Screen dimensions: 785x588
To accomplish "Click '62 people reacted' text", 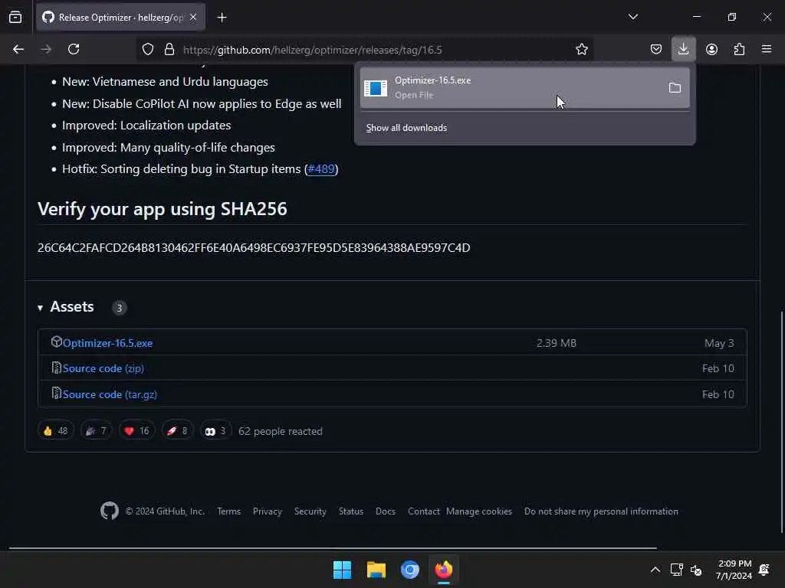I will (x=281, y=431).
